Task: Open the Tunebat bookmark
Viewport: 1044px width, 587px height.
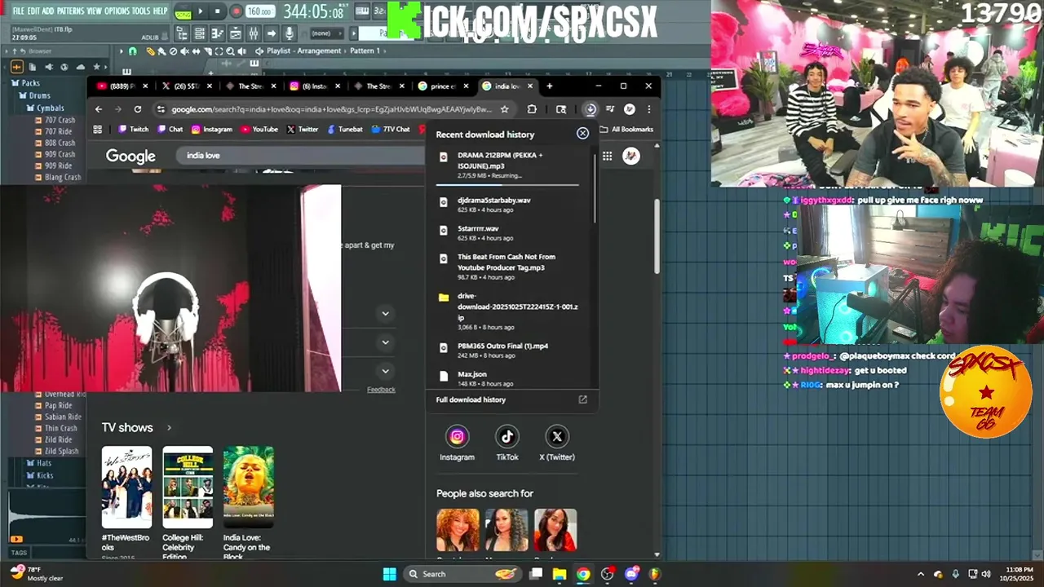Action: pos(344,130)
